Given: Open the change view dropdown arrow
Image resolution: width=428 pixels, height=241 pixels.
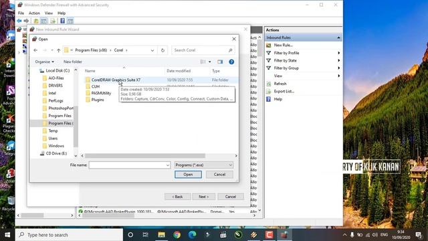Looking at the screenshot, I should (x=209, y=62).
